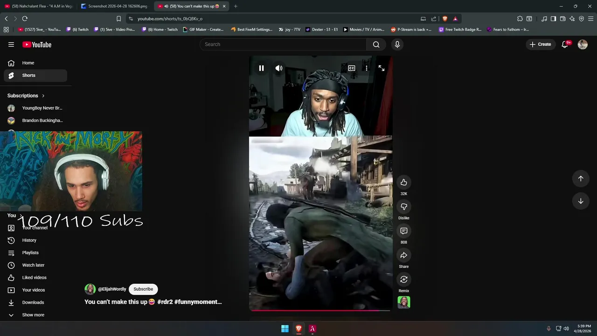Toggle the browser sidebar panel
Screen dimensions: 597x336
pos(553,19)
